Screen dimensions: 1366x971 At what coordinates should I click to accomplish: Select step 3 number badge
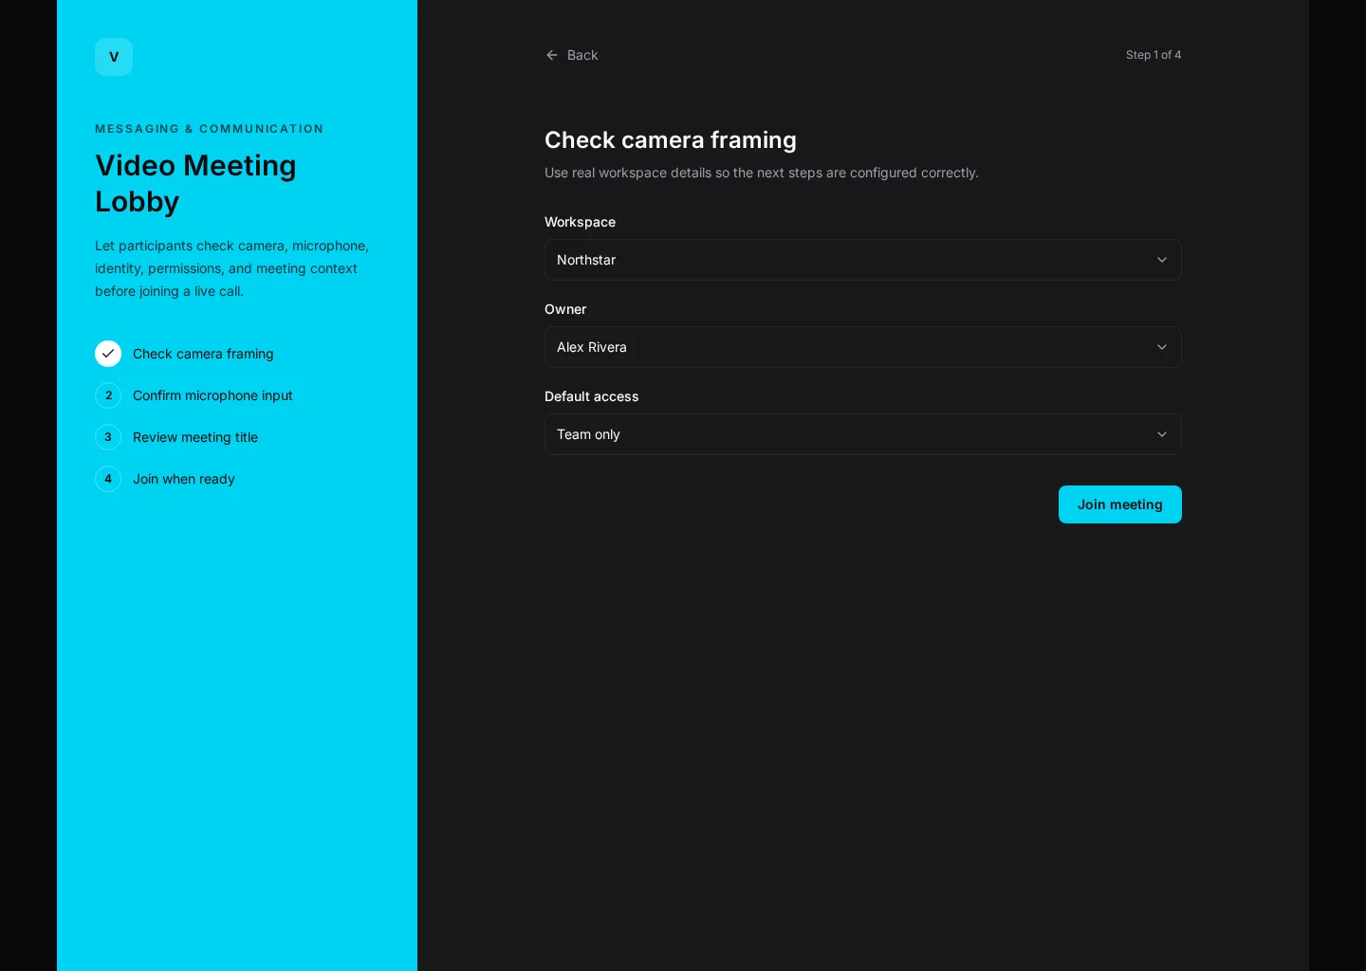108,437
